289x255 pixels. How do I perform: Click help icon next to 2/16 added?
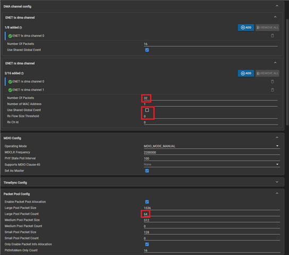pos(22,73)
